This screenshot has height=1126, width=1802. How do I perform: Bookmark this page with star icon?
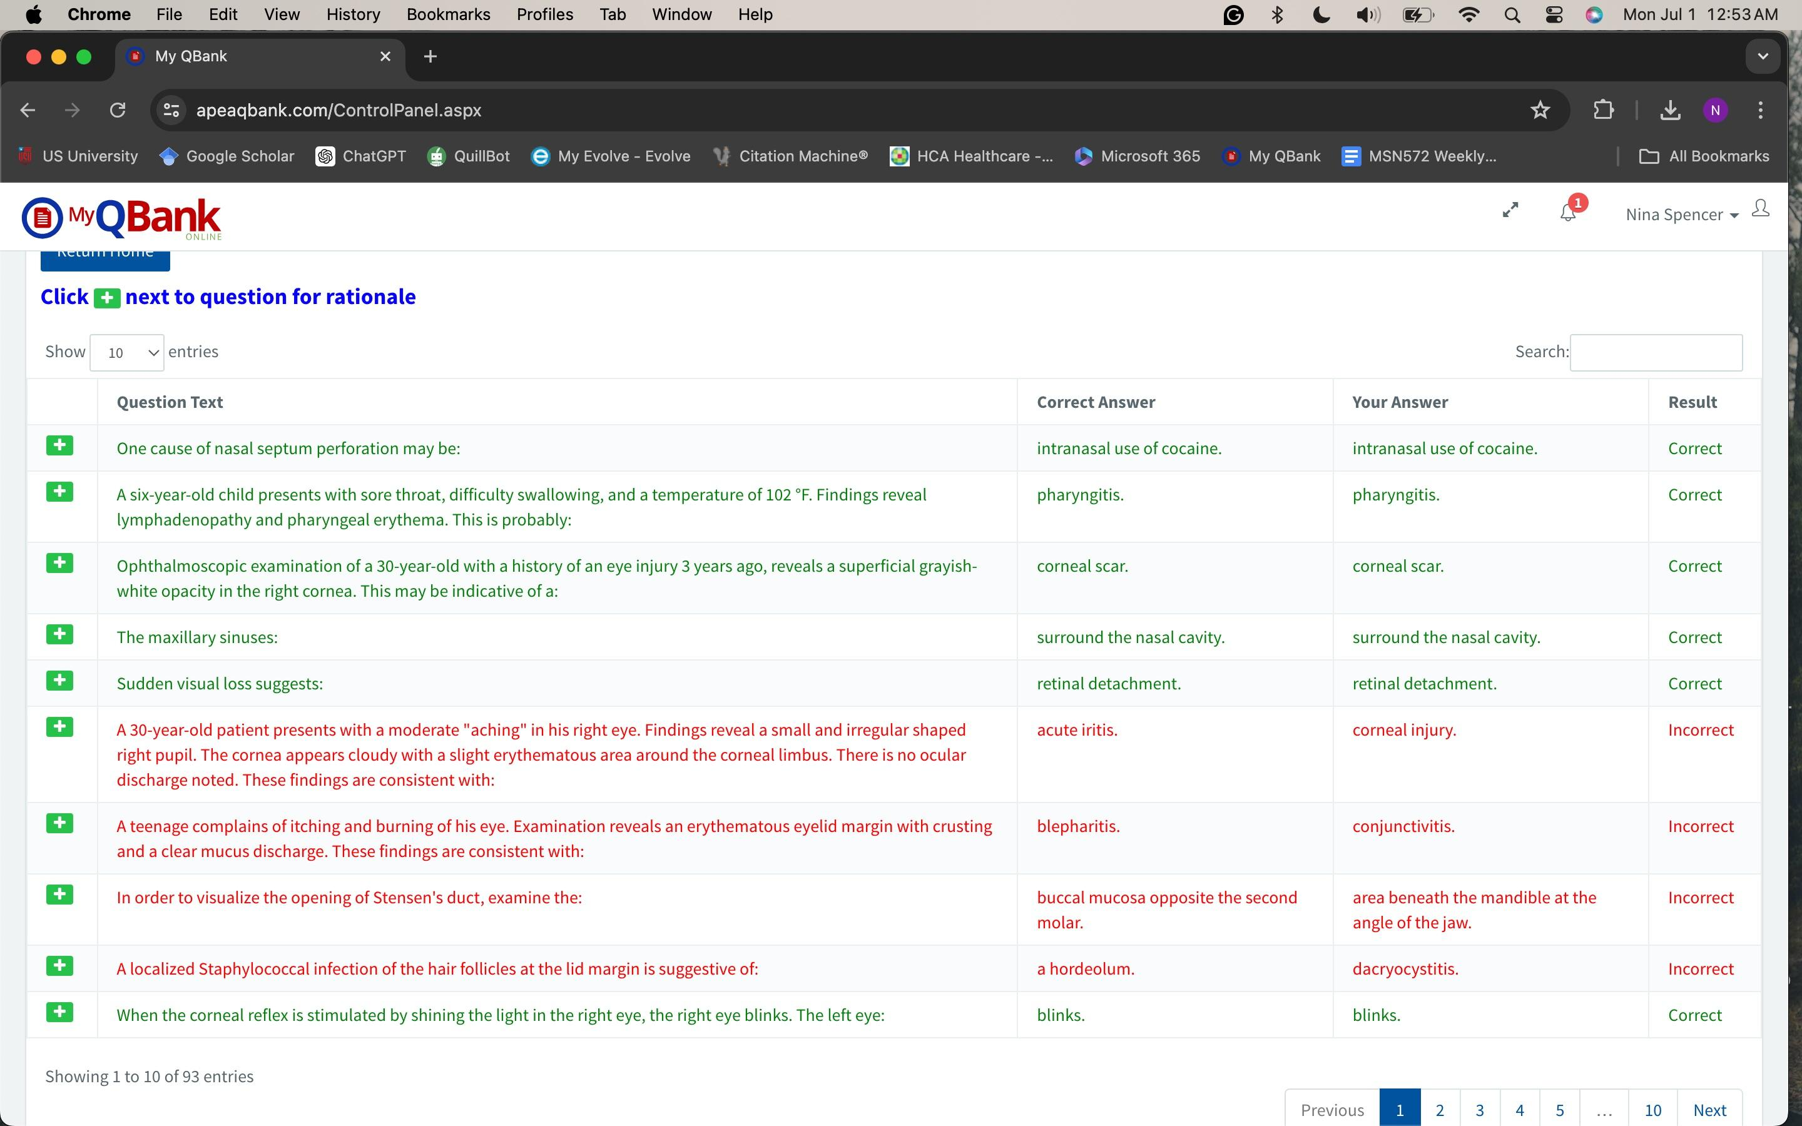[1540, 110]
